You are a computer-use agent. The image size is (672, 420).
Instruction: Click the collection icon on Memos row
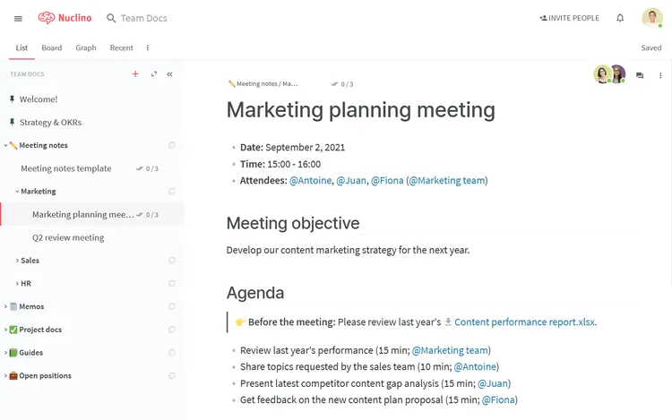click(x=172, y=306)
